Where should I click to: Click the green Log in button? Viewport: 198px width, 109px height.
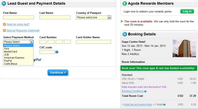coord(187,12)
